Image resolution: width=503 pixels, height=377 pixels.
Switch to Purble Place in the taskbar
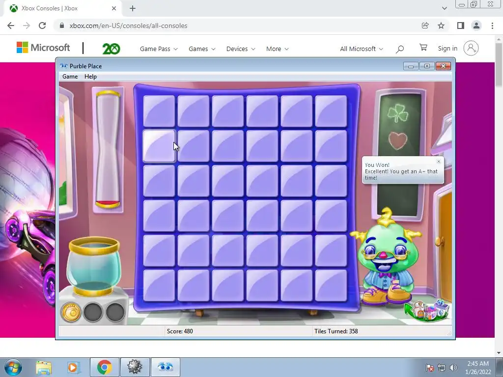(166, 367)
